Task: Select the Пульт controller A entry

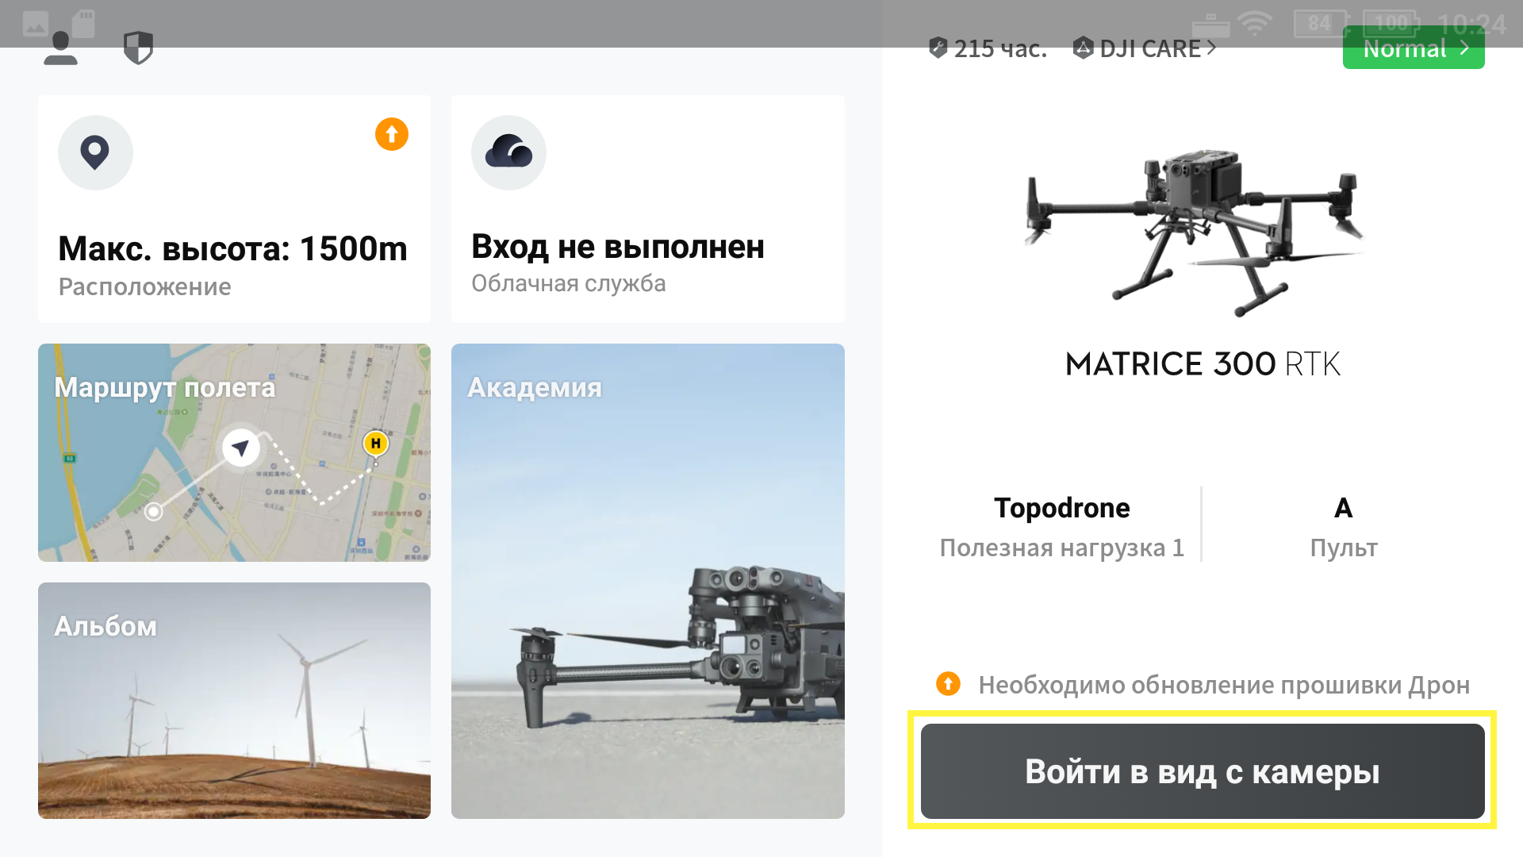Action: tap(1343, 526)
